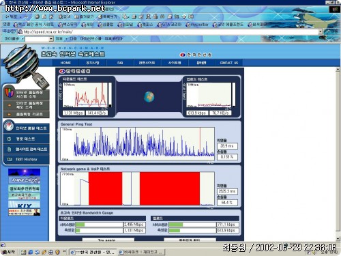Click the Home icon in browser toolbar
341x256 pixels.
tap(51, 16)
